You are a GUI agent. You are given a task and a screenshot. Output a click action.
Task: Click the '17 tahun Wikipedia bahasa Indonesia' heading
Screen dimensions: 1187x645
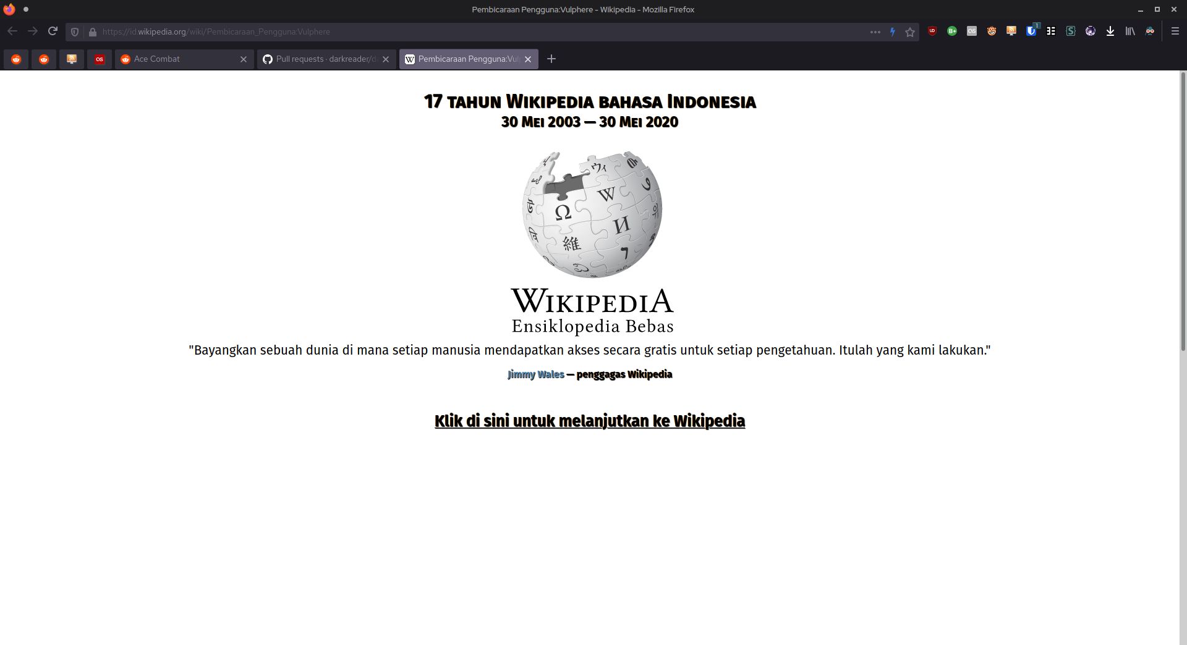(x=590, y=101)
